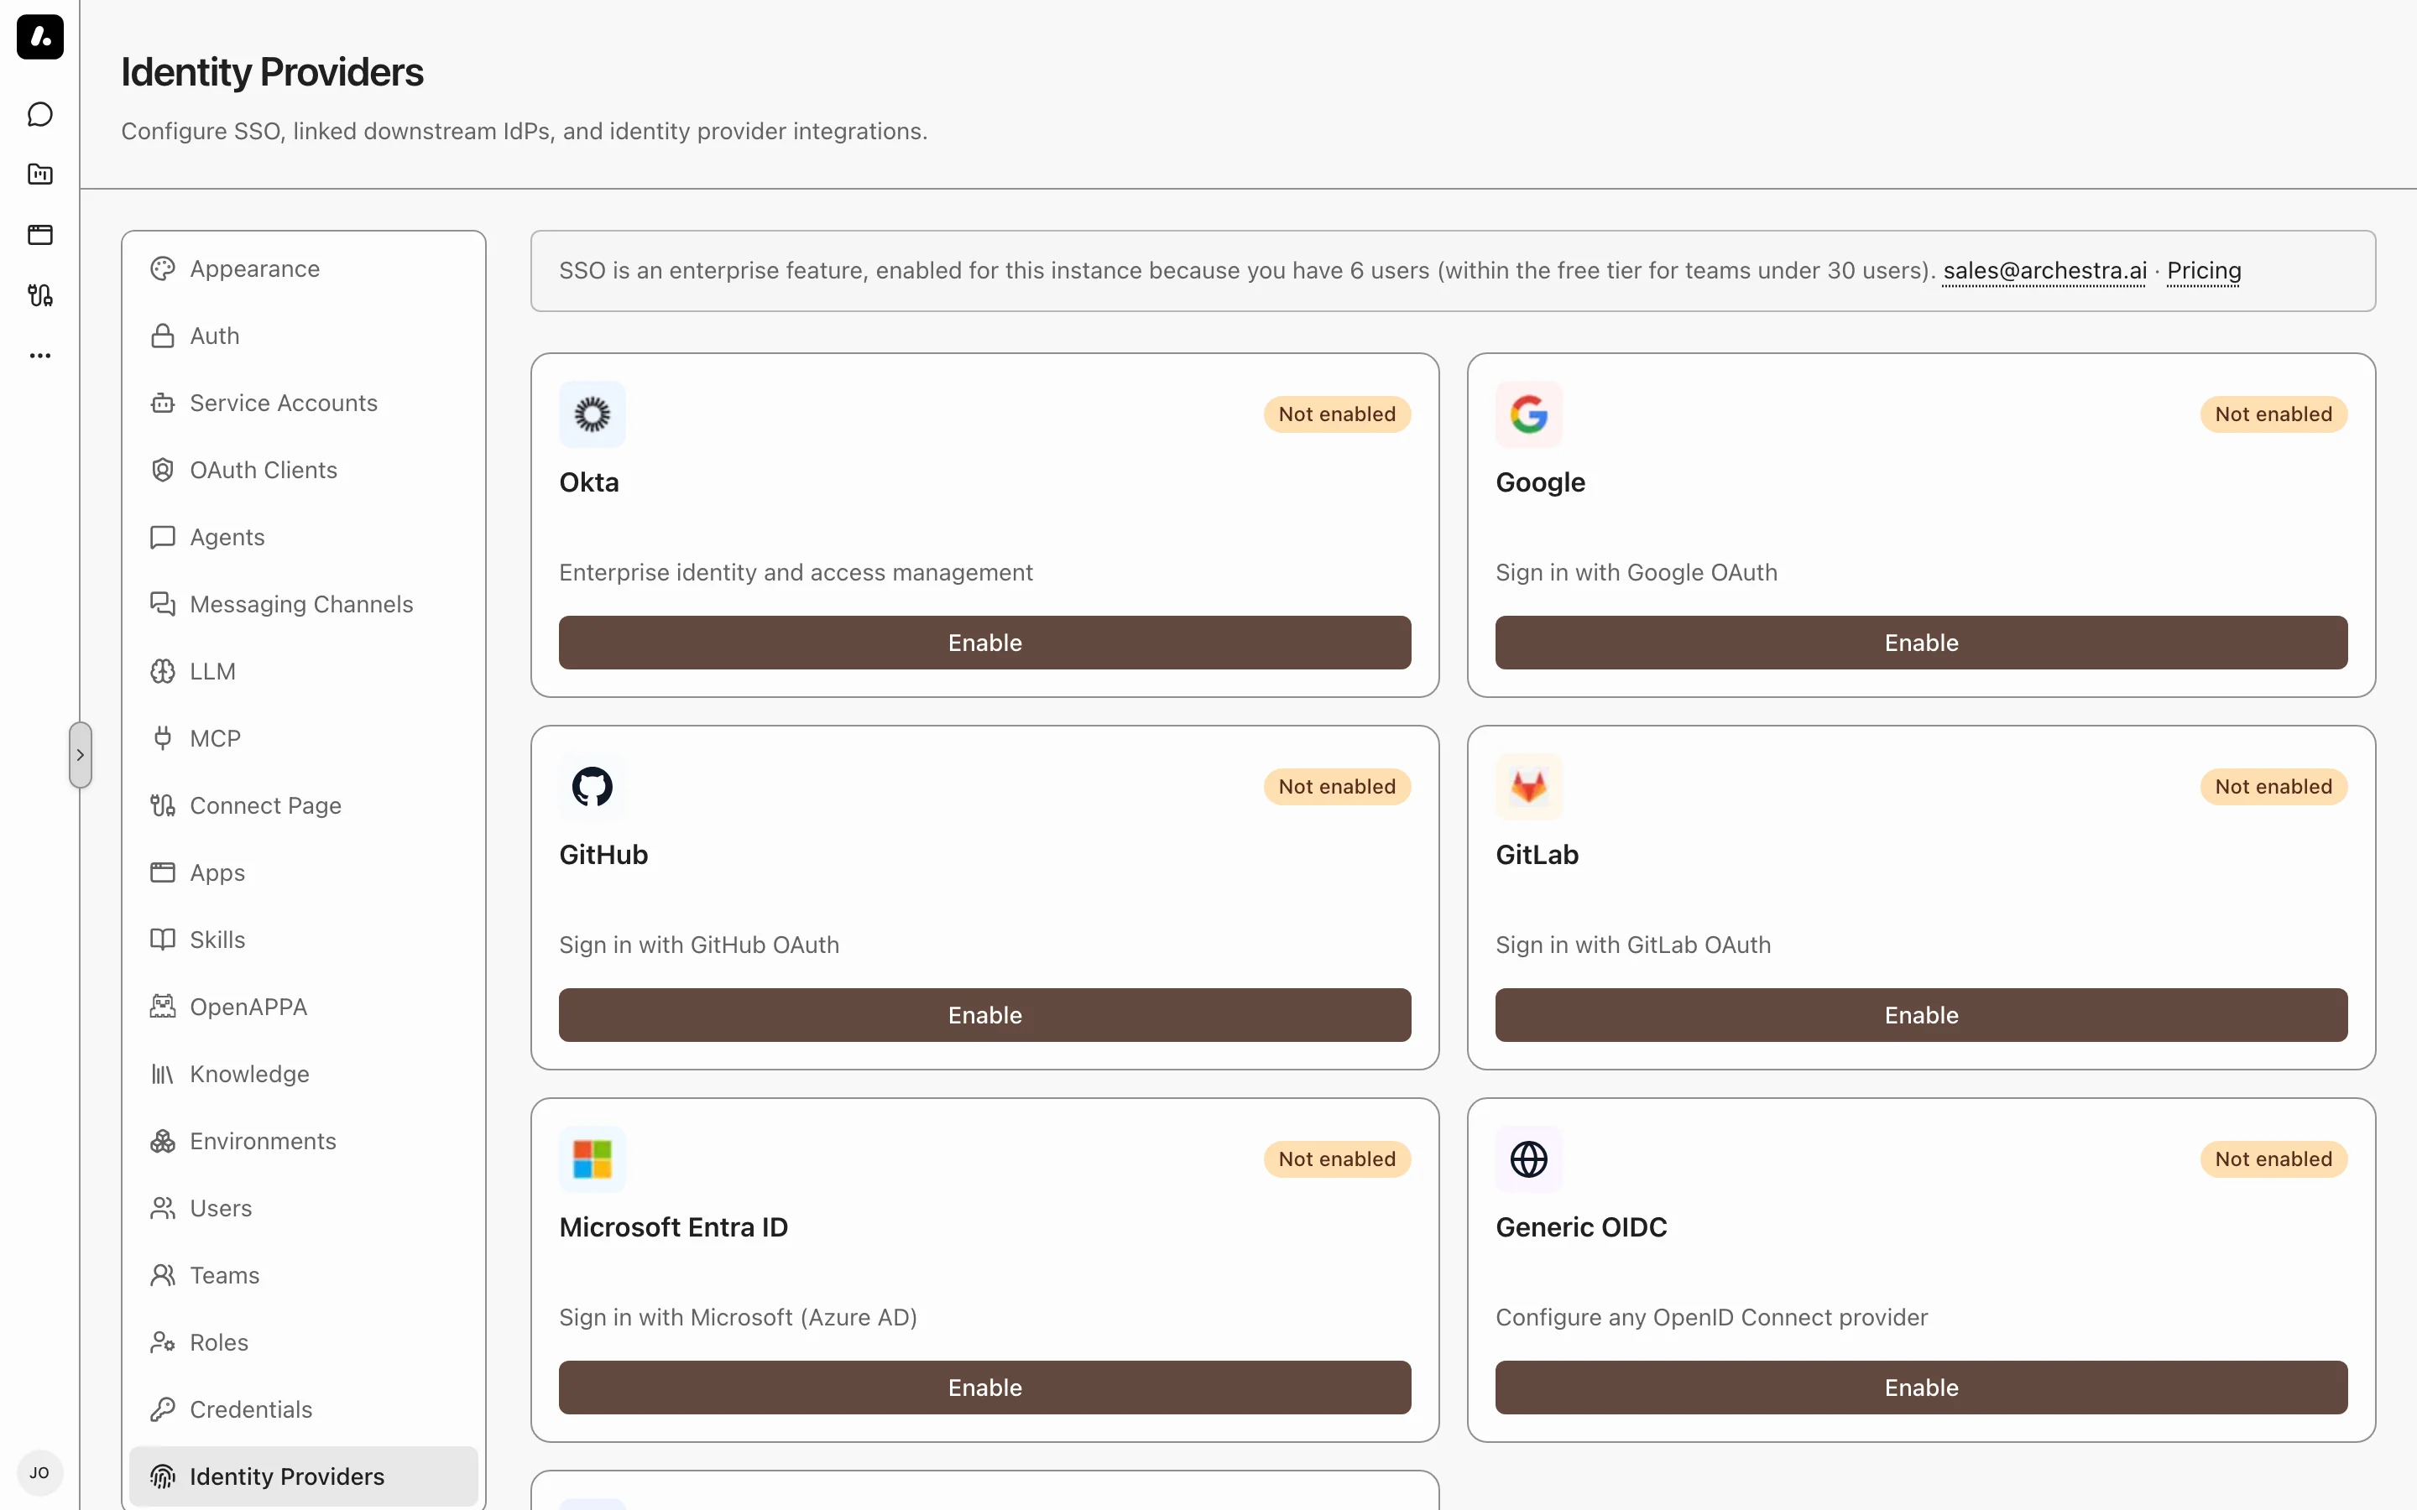Click the Archestra logo icon
This screenshot has width=2417, height=1510.
(x=40, y=37)
